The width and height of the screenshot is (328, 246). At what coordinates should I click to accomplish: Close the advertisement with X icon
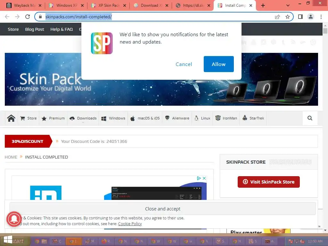pyautogui.click(x=204, y=178)
